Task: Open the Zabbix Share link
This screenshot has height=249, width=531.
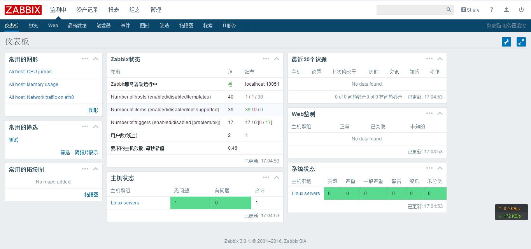Action: (470, 10)
